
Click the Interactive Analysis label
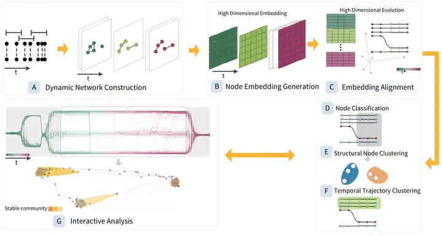[101, 221]
